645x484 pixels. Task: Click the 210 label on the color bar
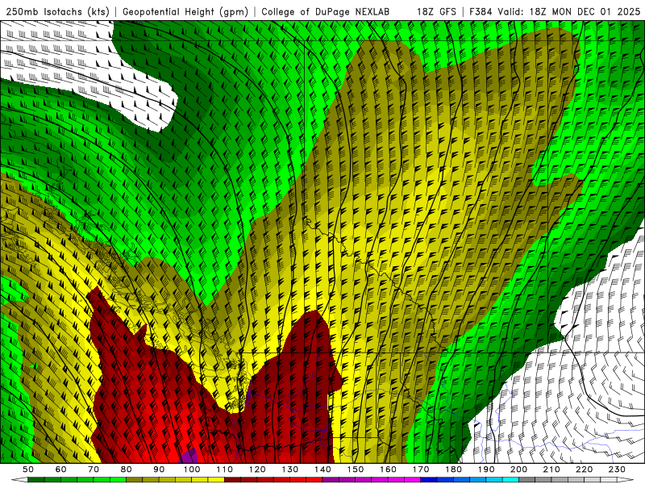[x=551, y=469]
